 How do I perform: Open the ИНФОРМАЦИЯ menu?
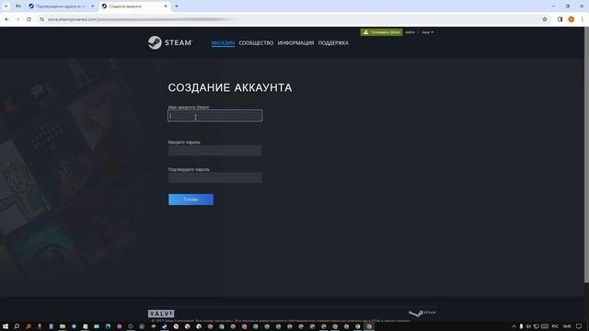pyautogui.click(x=295, y=43)
